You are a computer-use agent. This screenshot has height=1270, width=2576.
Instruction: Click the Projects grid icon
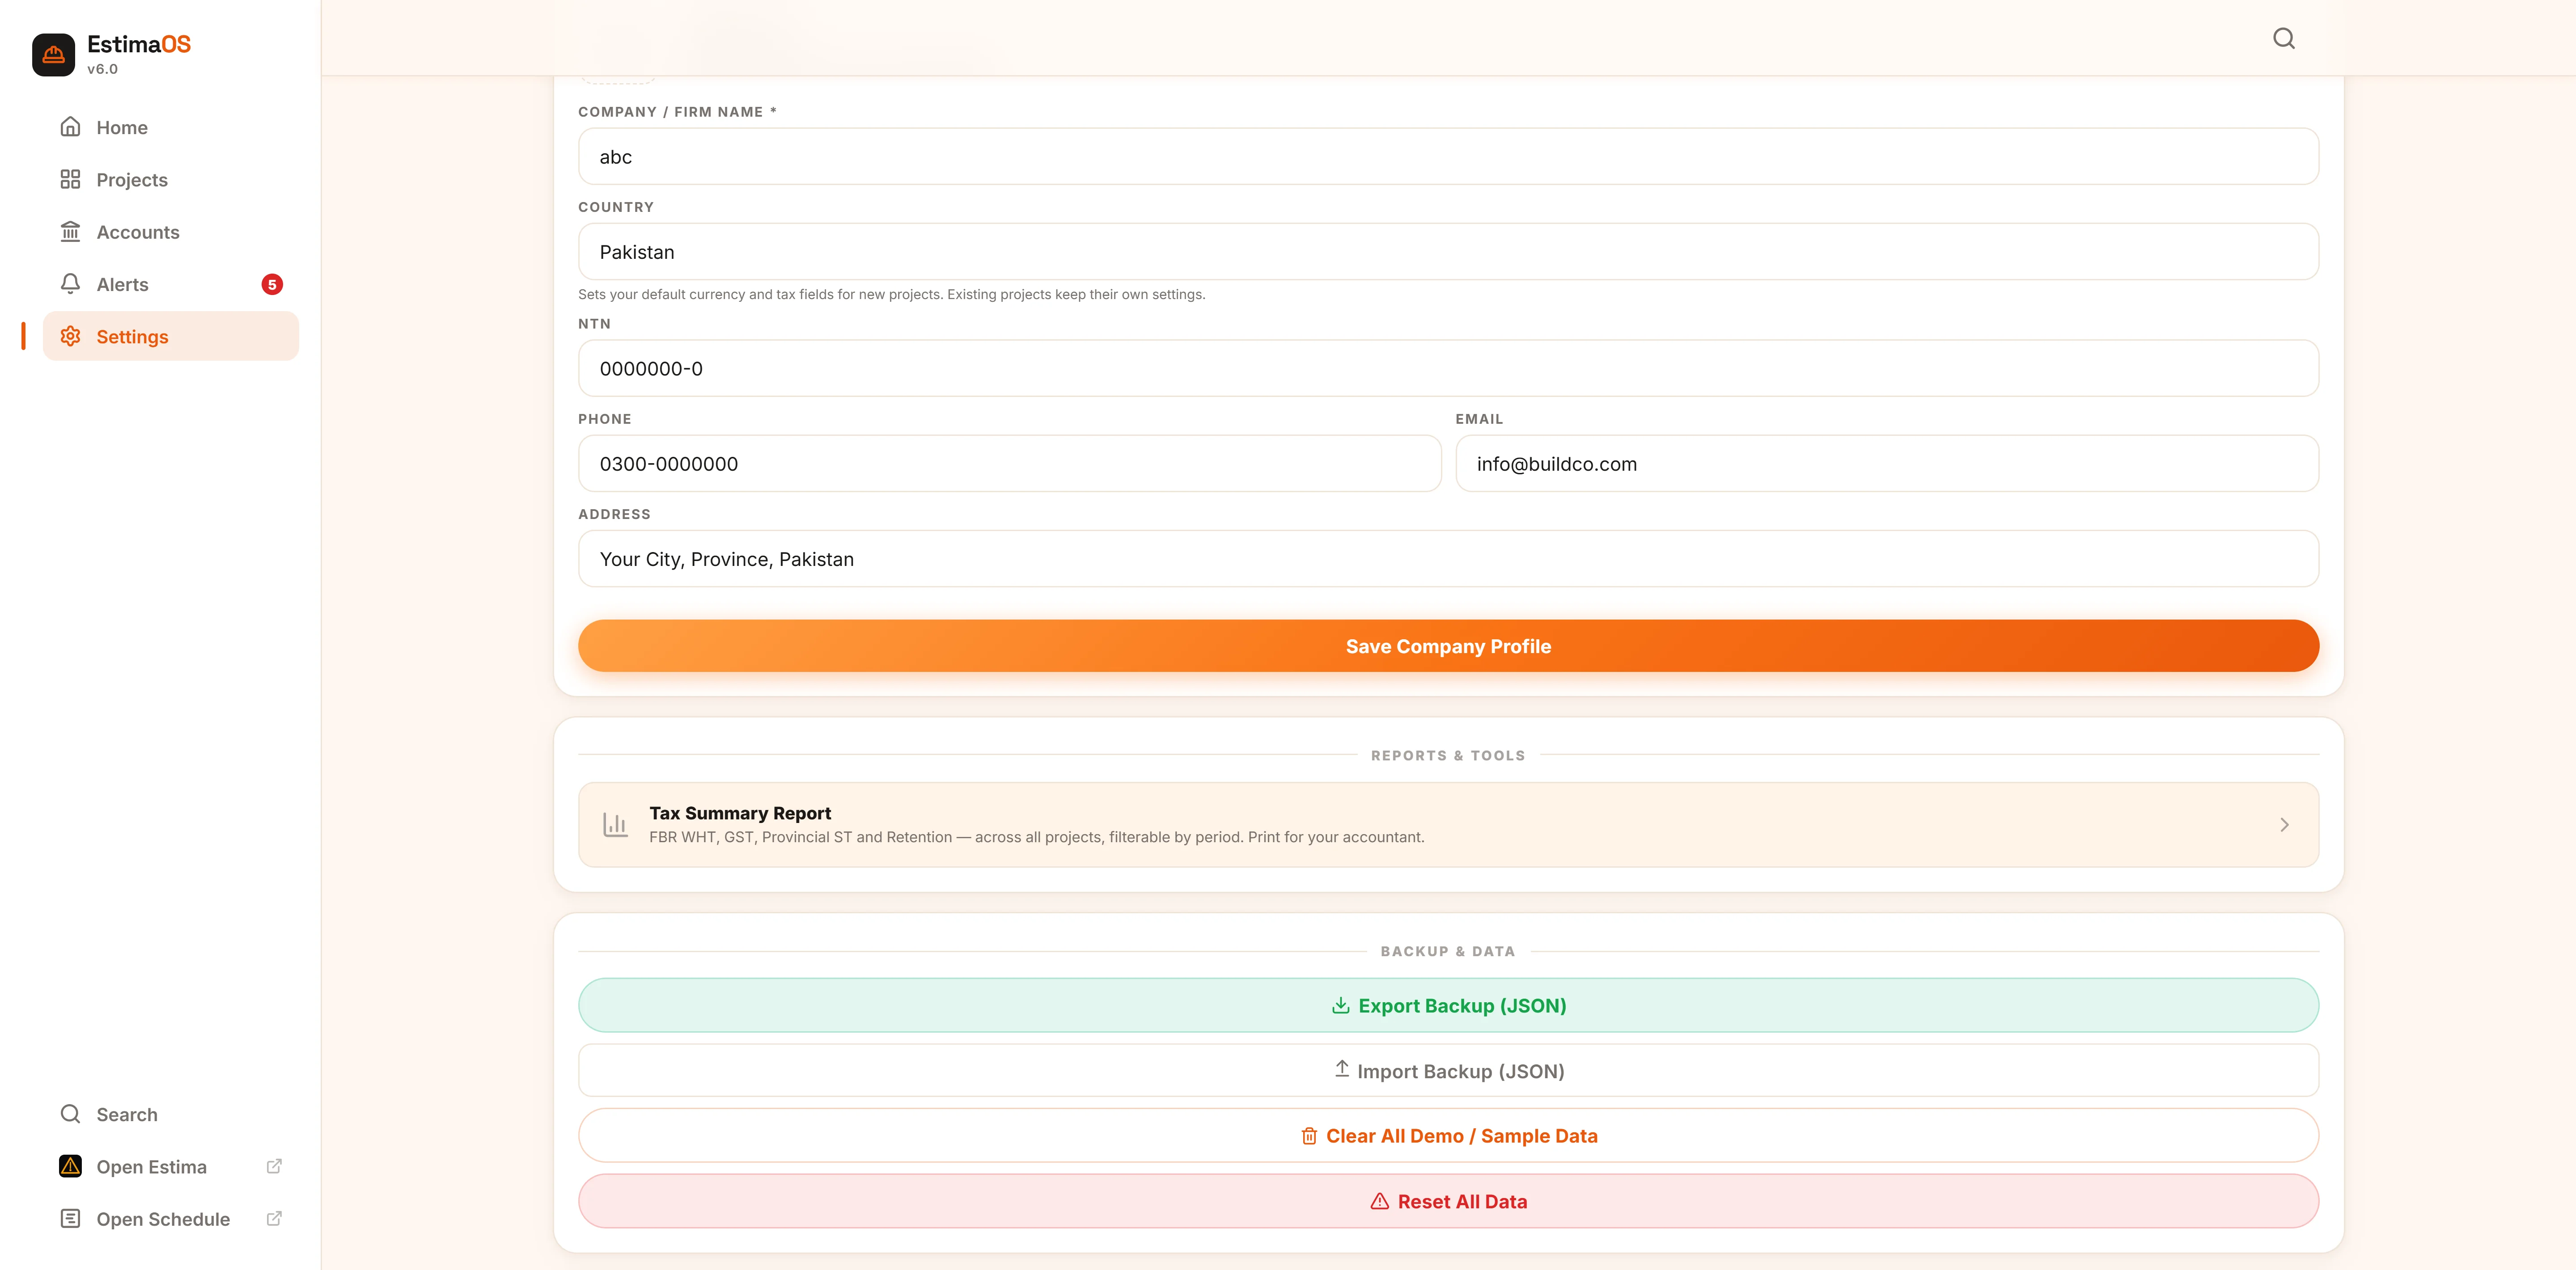[70, 179]
